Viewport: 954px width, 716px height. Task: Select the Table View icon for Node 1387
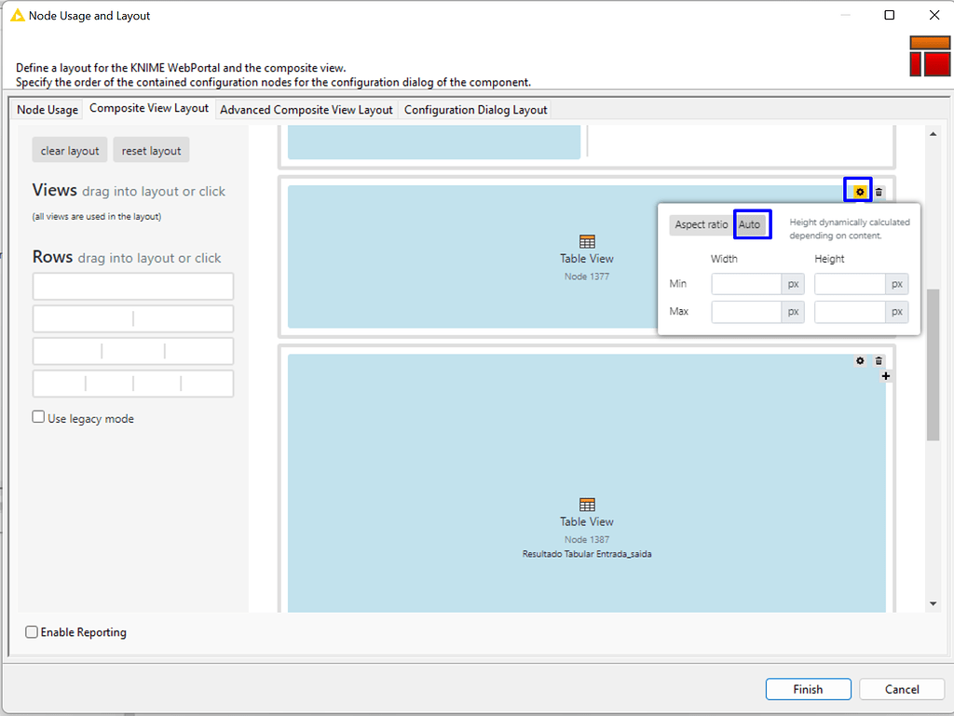[587, 507]
